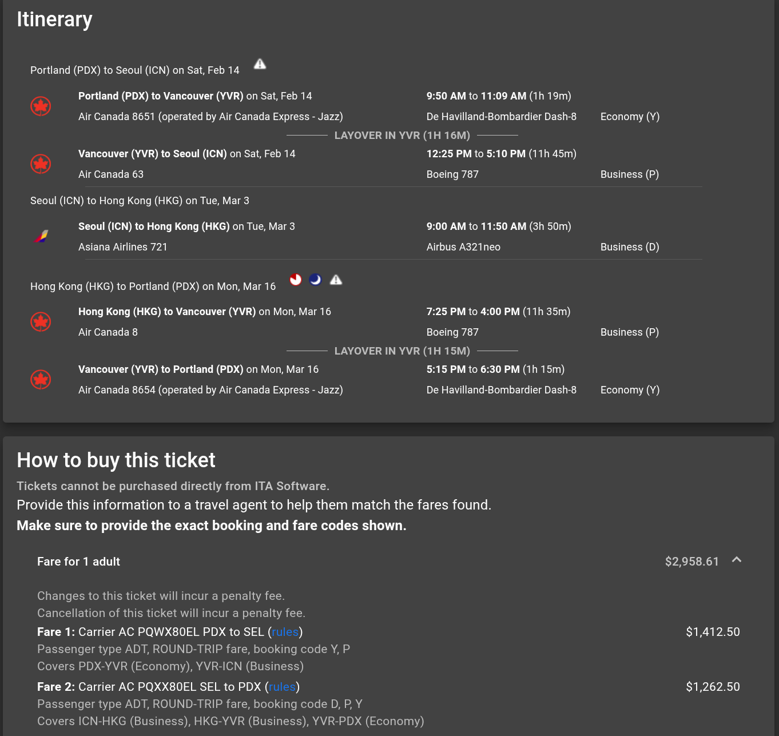Screen dimensions: 779x736
Task: Open rules for Fare 1 PQWX80EL
Action: 284,632
